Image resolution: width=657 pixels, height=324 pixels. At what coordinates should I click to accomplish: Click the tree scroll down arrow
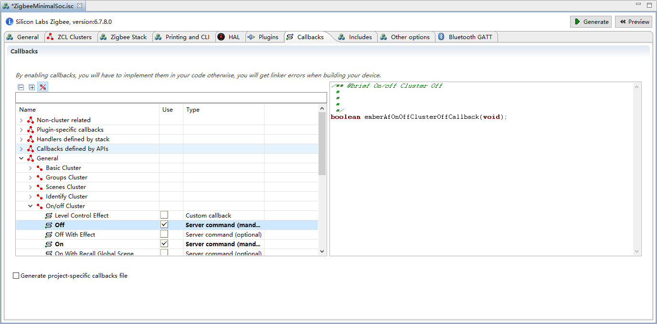point(322,251)
